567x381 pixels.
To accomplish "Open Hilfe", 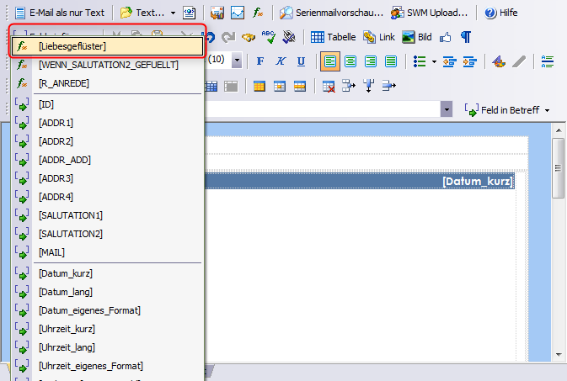I will coord(500,13).
